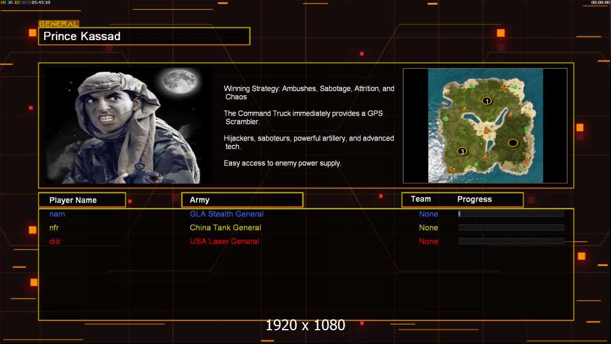The height and width of the screenshot is (344, 611).
Task: Click start position marker 1 on minimap
Action: pyautogui.click(x=487, y=101)
